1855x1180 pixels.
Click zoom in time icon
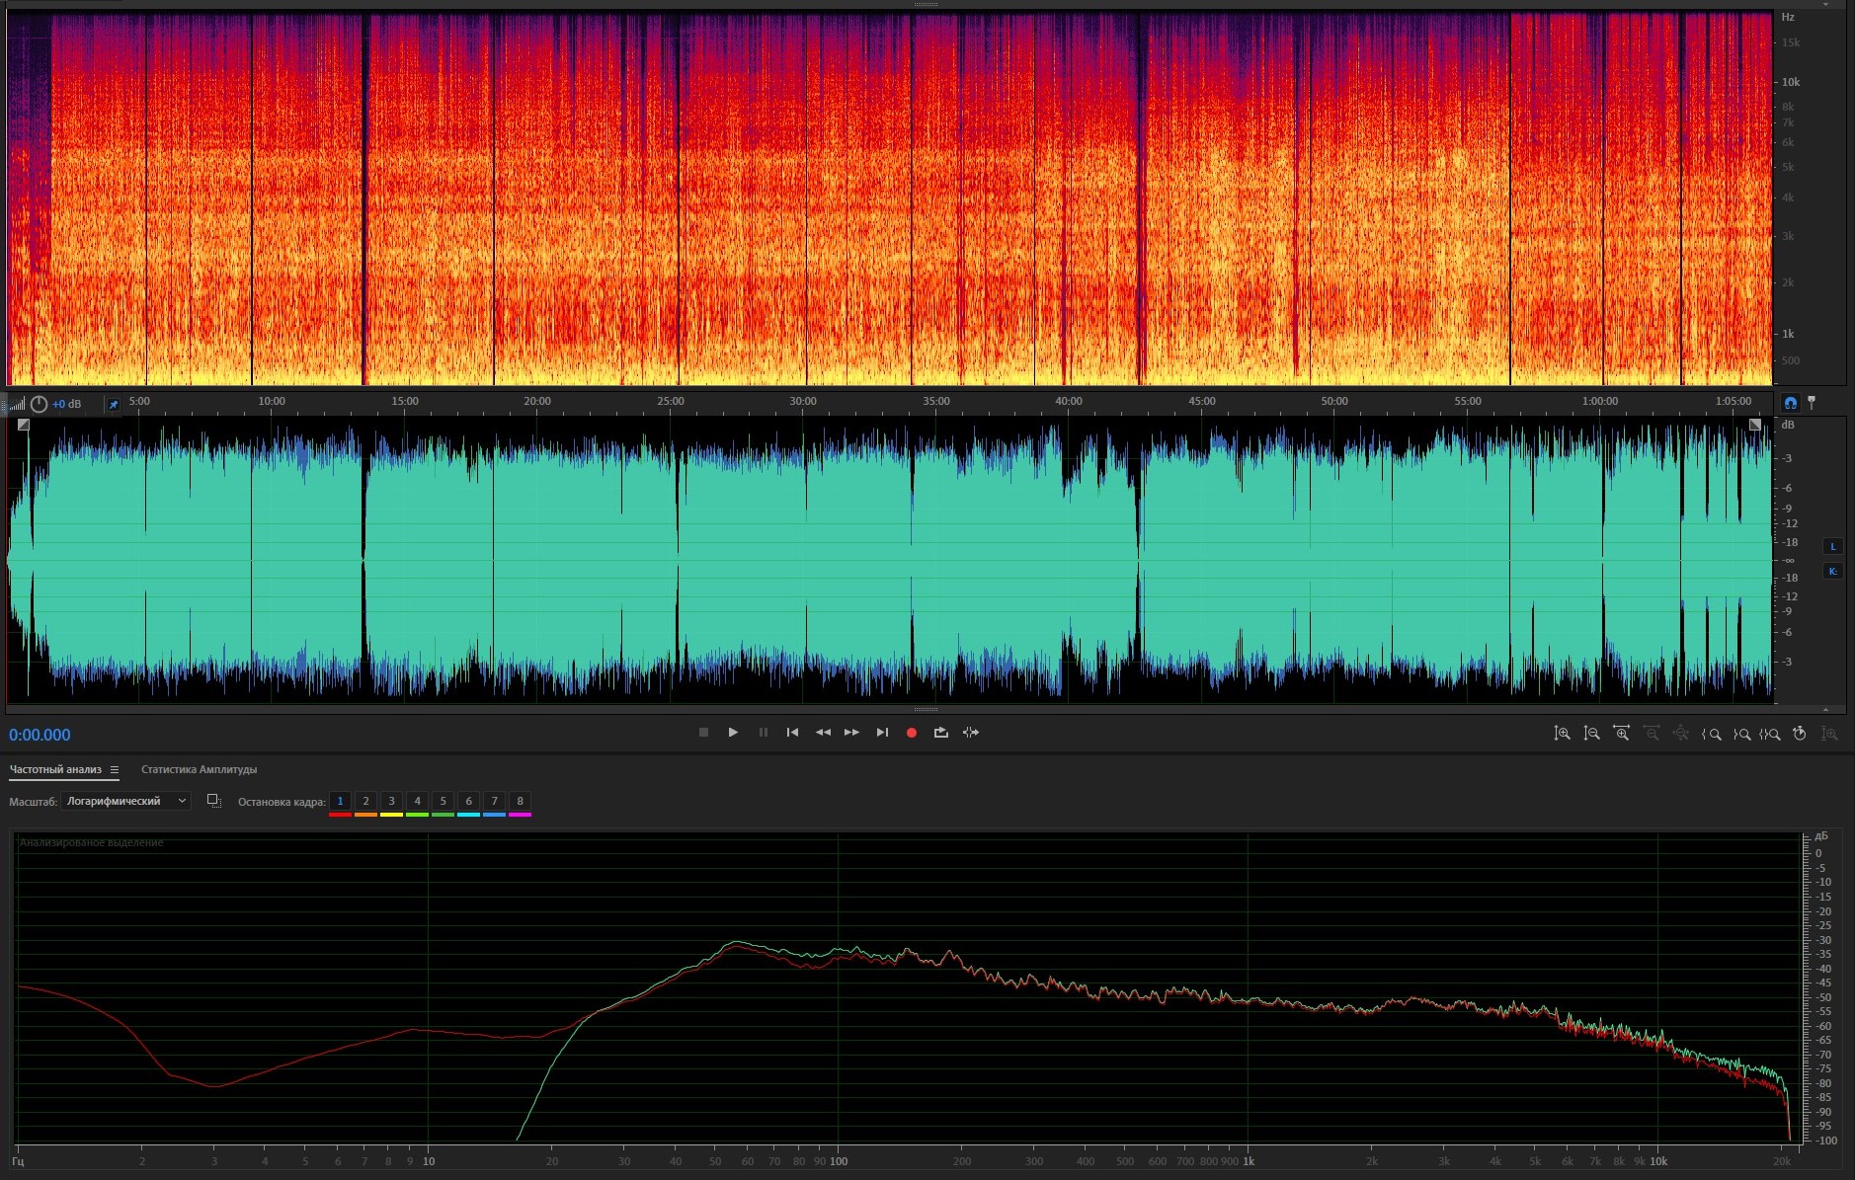(1621, 734)
